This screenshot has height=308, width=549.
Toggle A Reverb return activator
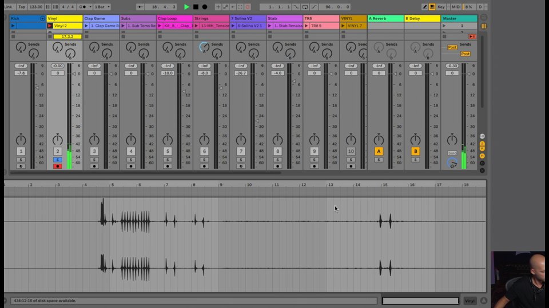click(379, 151)
